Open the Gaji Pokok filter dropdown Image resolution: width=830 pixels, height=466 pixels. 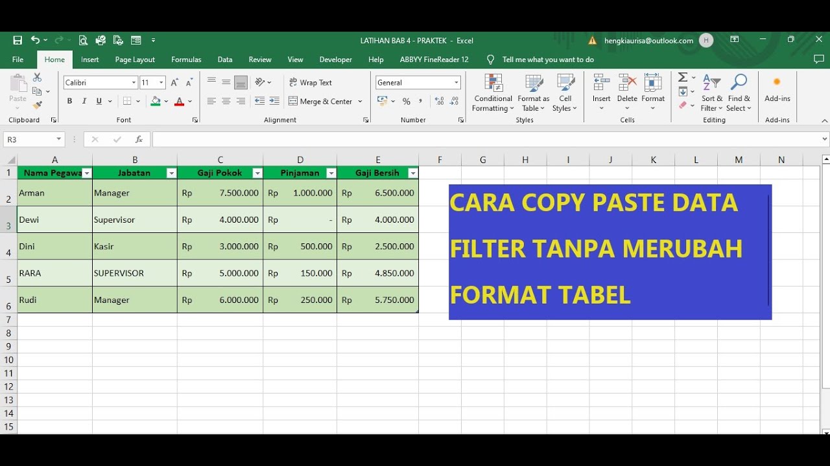[x=257, y=173]
